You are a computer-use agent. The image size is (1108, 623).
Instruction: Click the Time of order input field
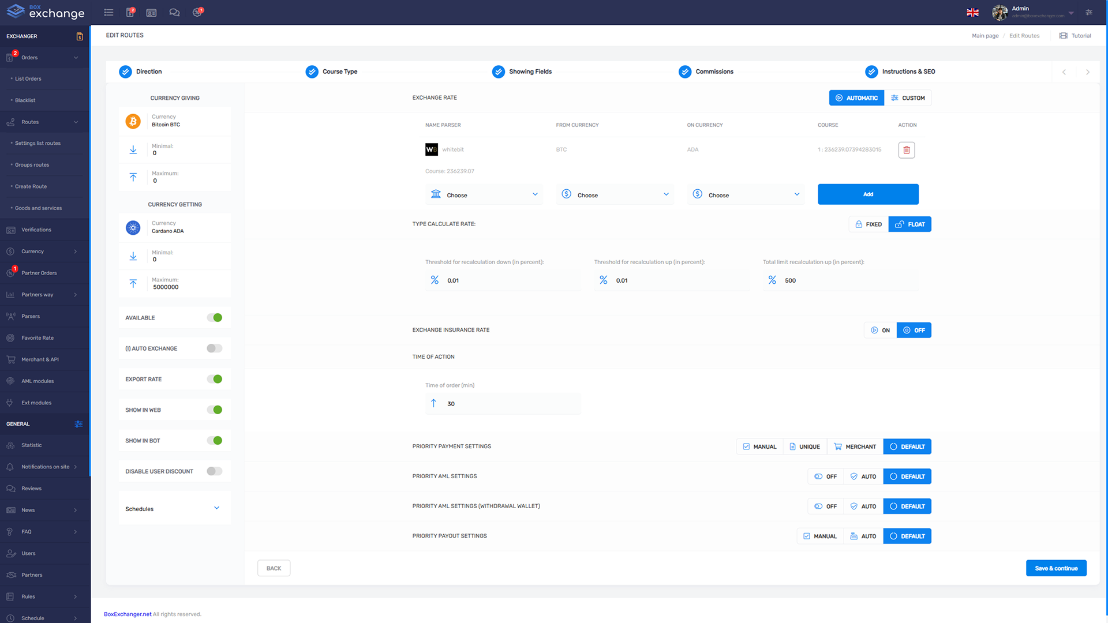503,404
